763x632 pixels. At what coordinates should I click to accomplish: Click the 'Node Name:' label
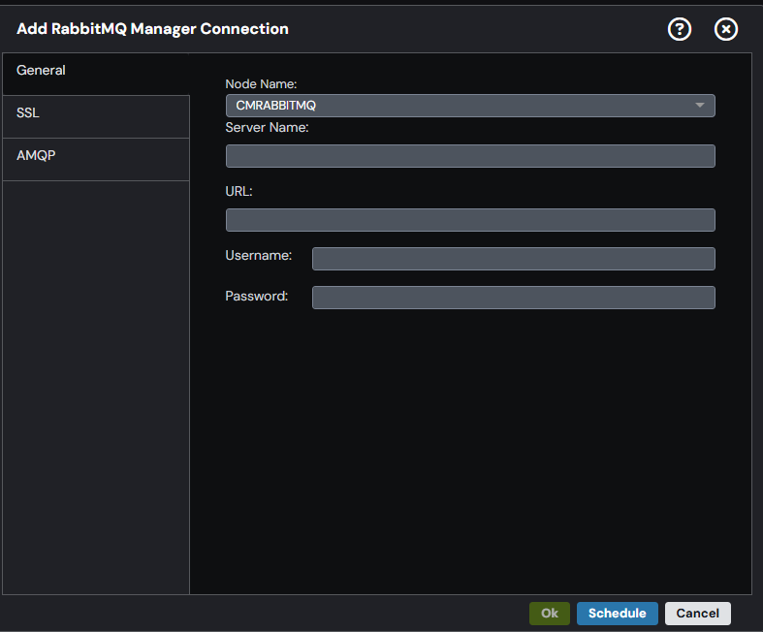261,84
